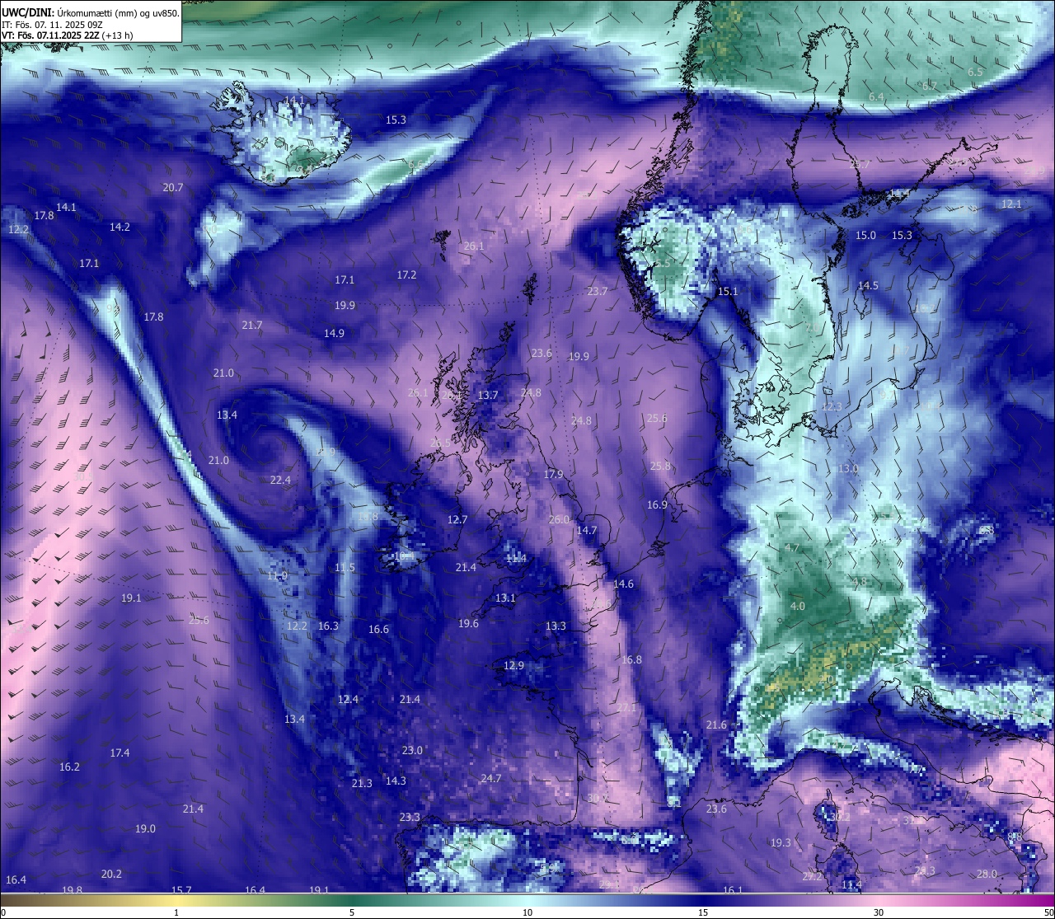Viewport: 1055px width, 919px height.
Task: Click the 15.0 map value
Action: 865,236
